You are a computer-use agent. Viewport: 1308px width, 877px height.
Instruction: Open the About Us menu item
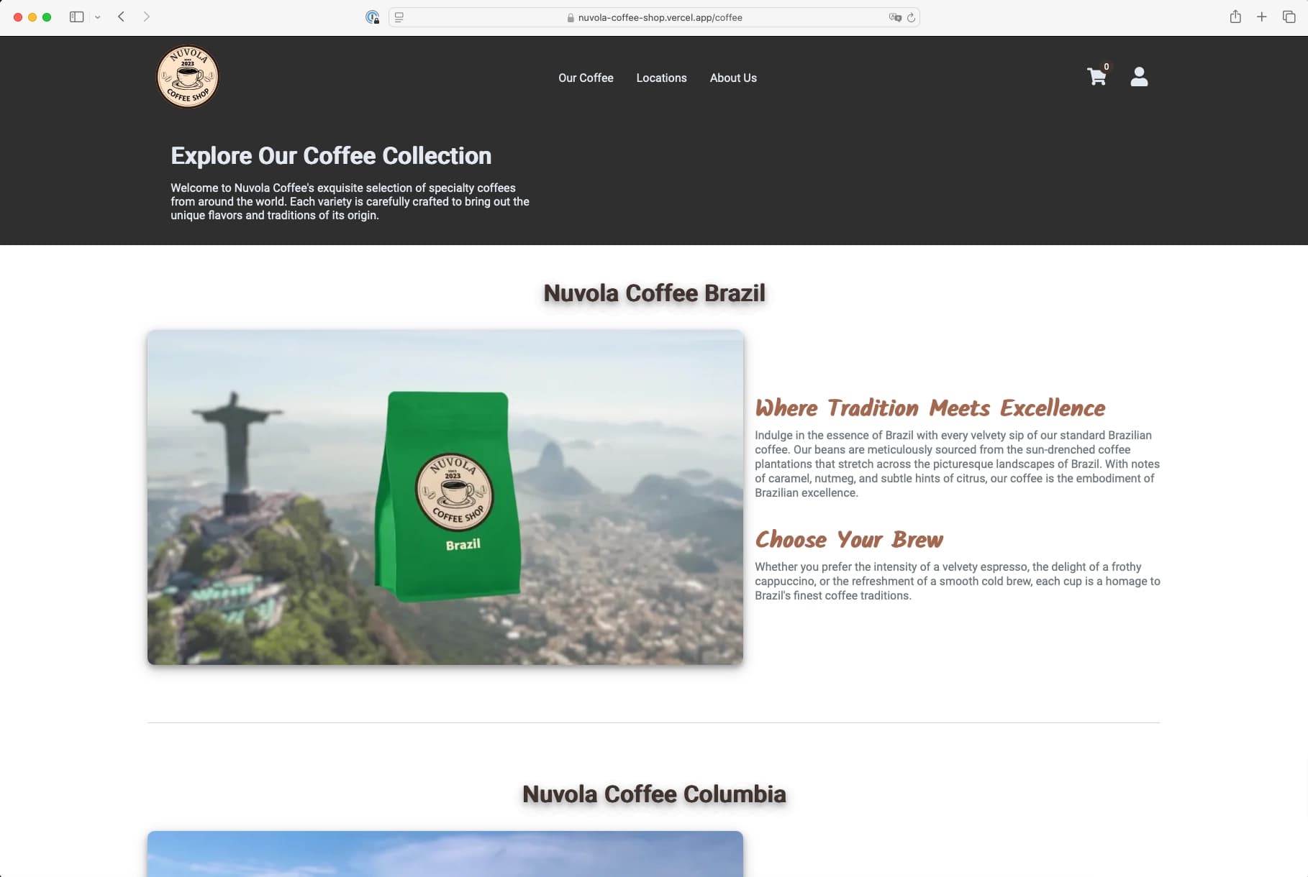click(733, 78)
